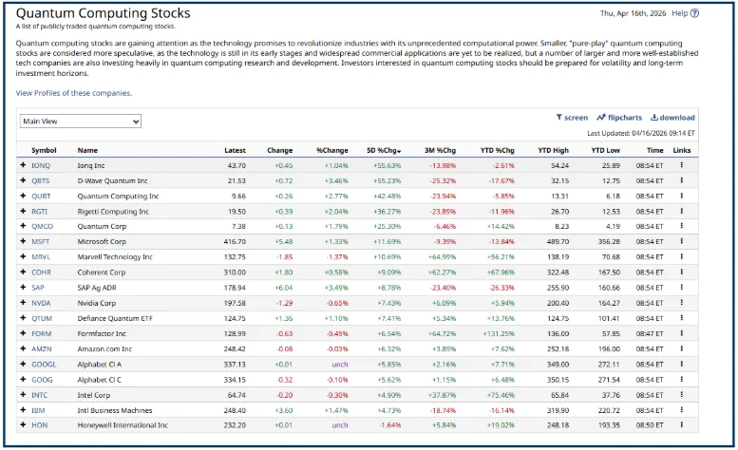The image size is (738, 450).
Task: Open the IBM symbol link
Action: click(x=38, y=410)
